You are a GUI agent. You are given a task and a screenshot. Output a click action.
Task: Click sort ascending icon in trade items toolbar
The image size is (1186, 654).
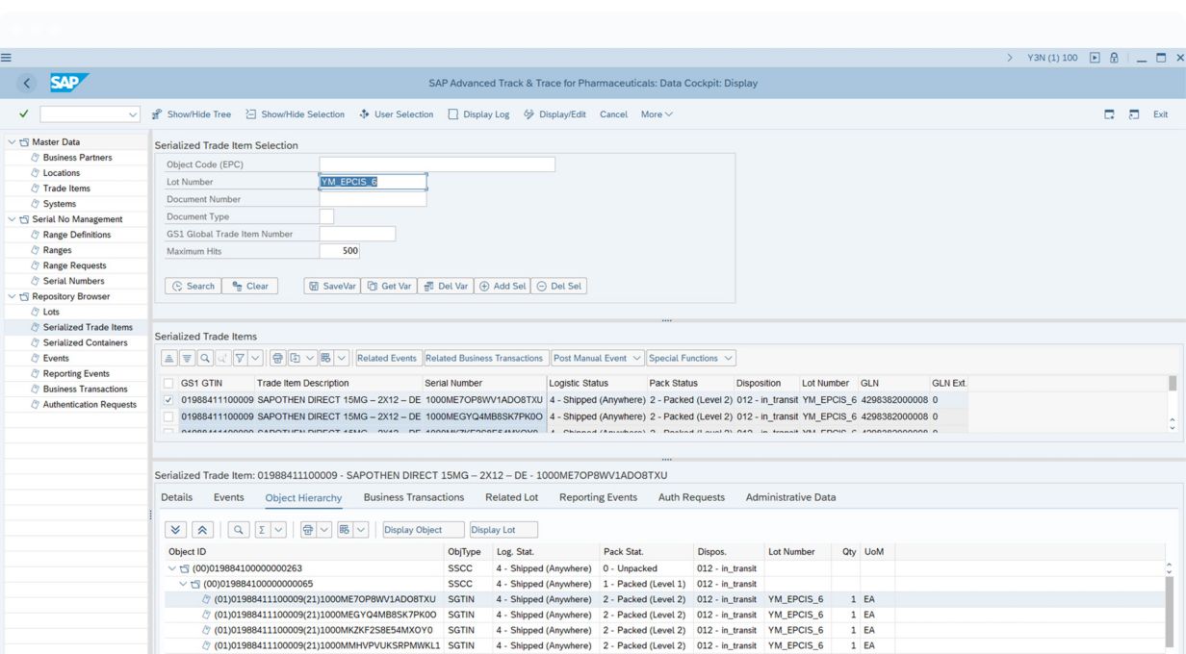168,359
